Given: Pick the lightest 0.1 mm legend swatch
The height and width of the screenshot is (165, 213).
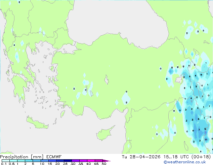Looking at the screenshot, I should 6,161.
